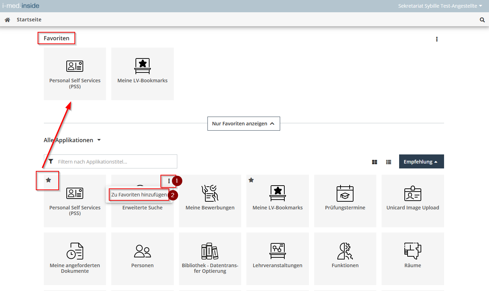
Task: Open Empfehlung sort dropdown
Action: (421, 161)
